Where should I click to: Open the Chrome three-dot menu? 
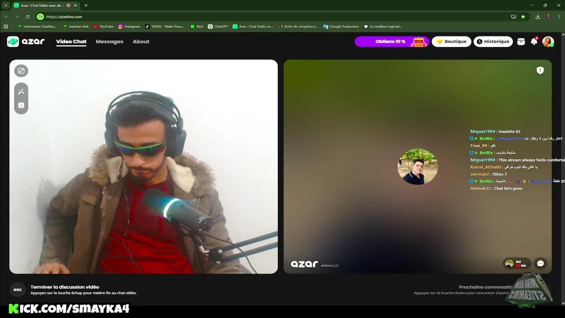(x=559, y=17)
